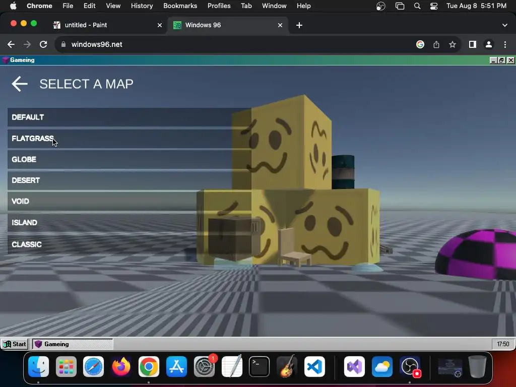Open Spotlight search in menu bar
The image size is (516, 387).
pyautogui.click(x=417, y=6)
